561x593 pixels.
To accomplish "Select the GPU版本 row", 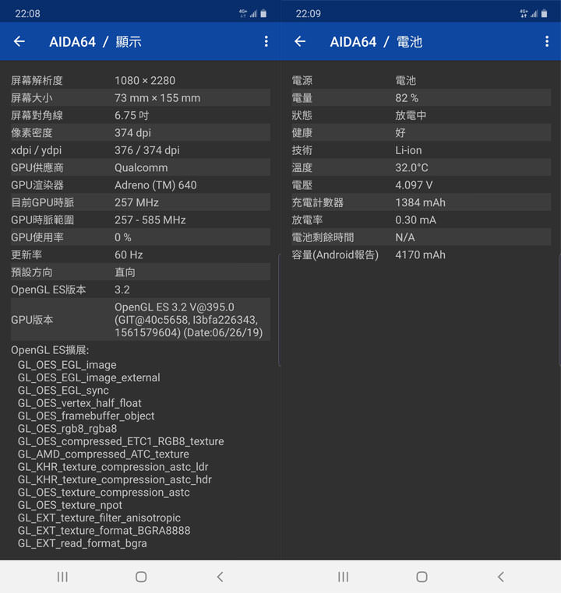I will [140, 320].
